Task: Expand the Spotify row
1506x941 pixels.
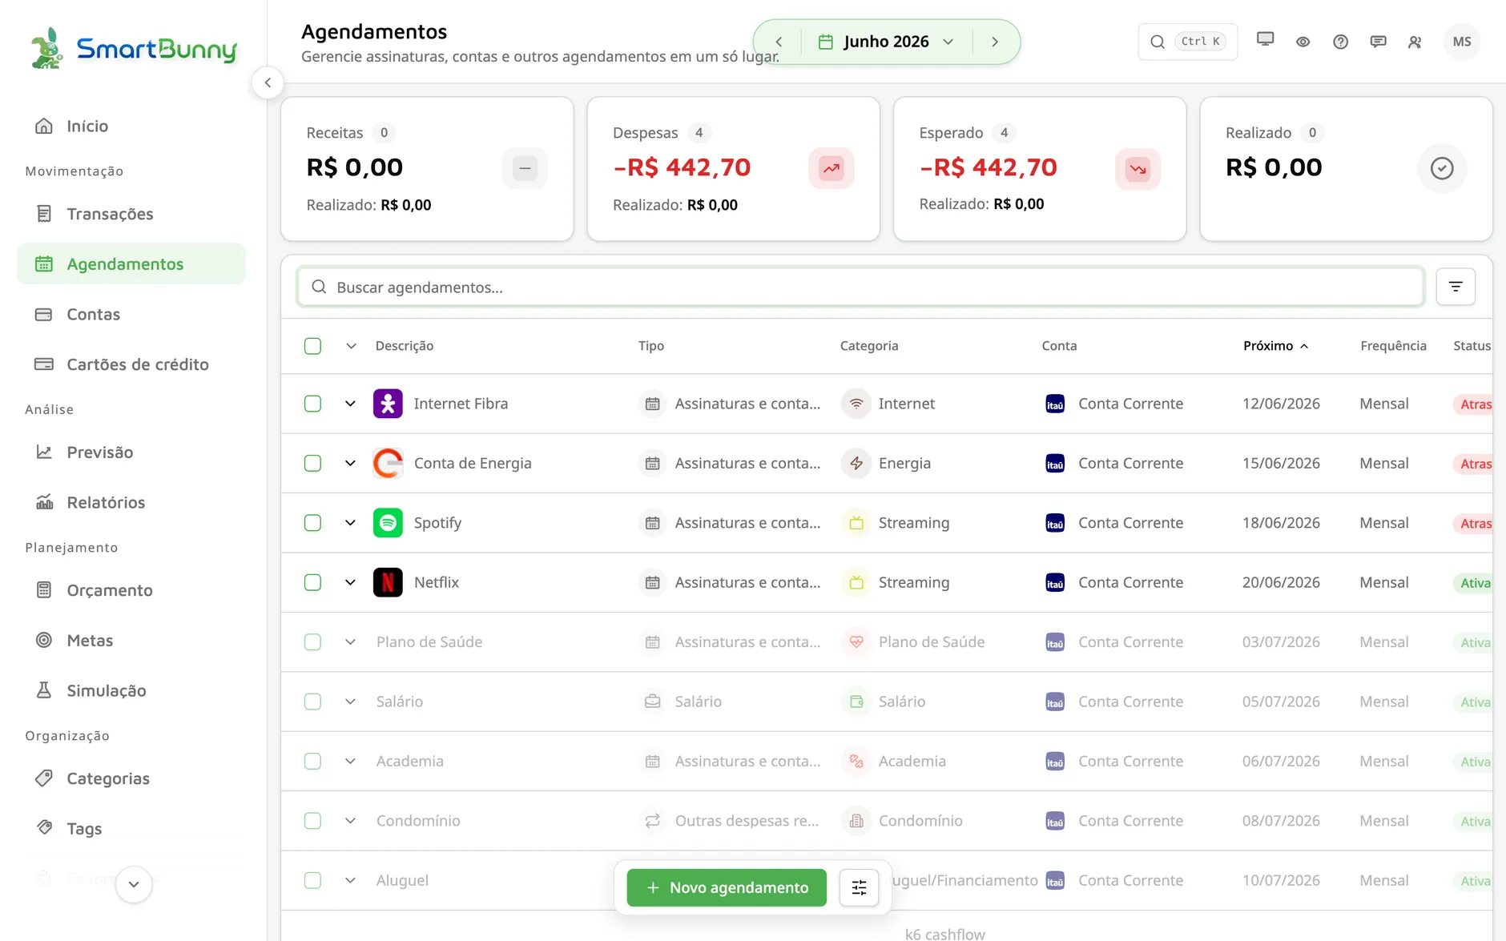Action: click(350, 523)
